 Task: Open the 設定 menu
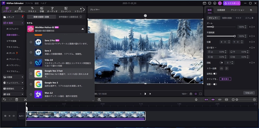click(x=37, y=3)
